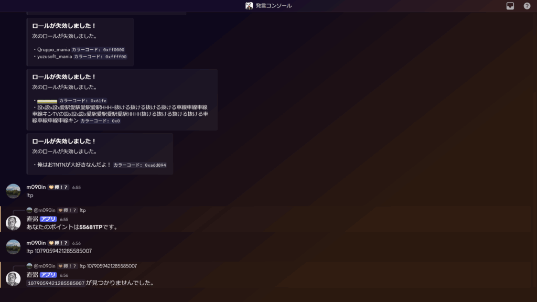
Task: Click inline code 1079059421285585007 in bot reply
Action: pyautogui.click(x=56, y=283)
